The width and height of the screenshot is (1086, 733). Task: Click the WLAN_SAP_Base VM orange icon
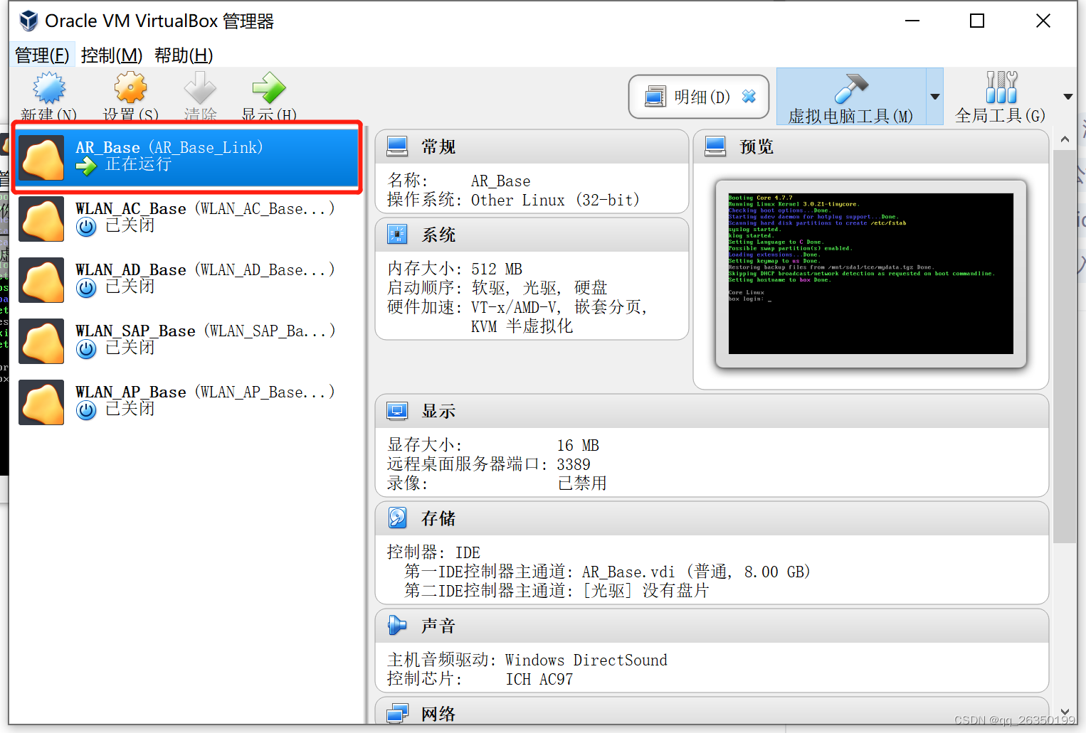tap(41, 341)
